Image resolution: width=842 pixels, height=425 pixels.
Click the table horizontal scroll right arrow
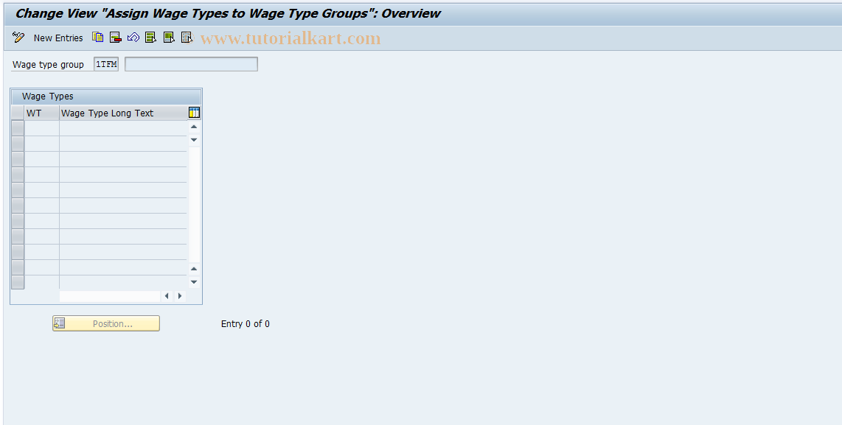(x=180, y=295)
